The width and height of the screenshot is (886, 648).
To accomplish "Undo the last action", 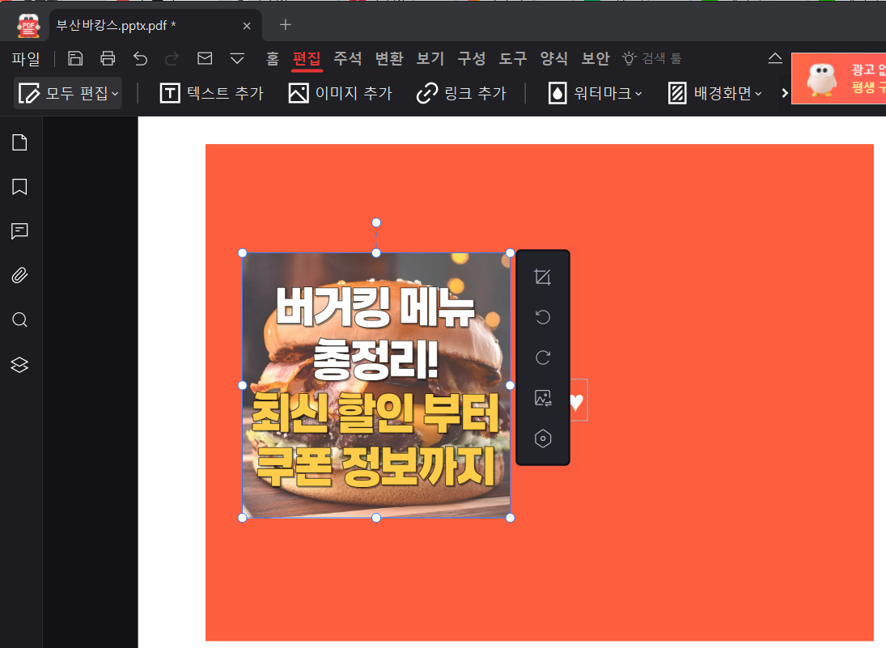I will [x=140, y=59].
